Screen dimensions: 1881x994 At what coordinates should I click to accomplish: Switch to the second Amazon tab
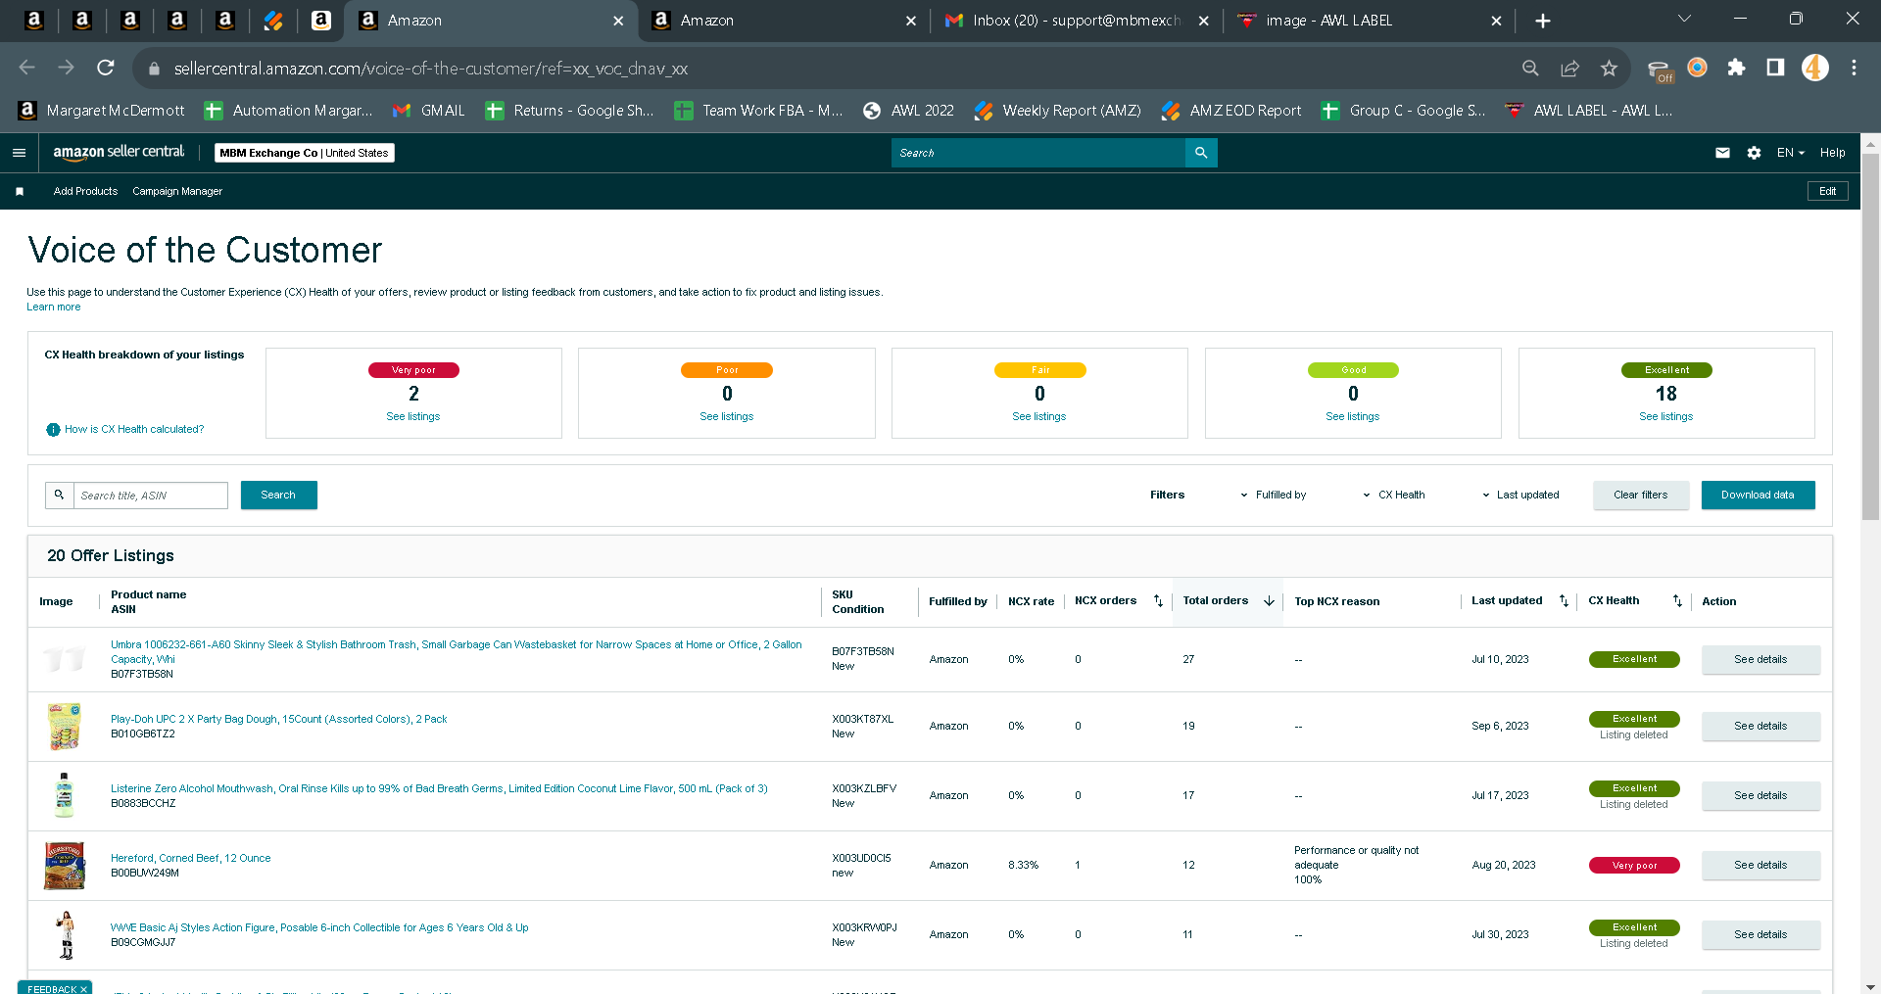pyautogui.click(x=783, y=21)
